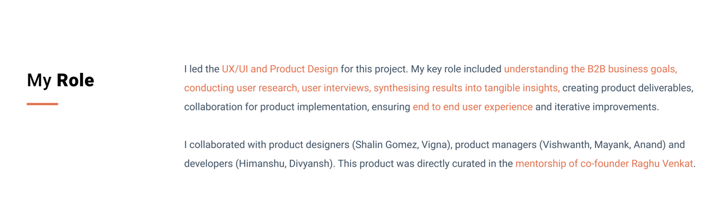721x212 pixels.
Task: Select "conducting user research, user interviews" text
Action: point(276,88)
